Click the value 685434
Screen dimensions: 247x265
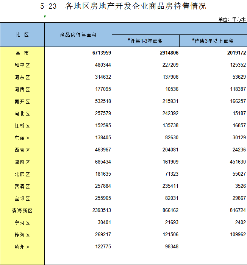click(103, 162)
